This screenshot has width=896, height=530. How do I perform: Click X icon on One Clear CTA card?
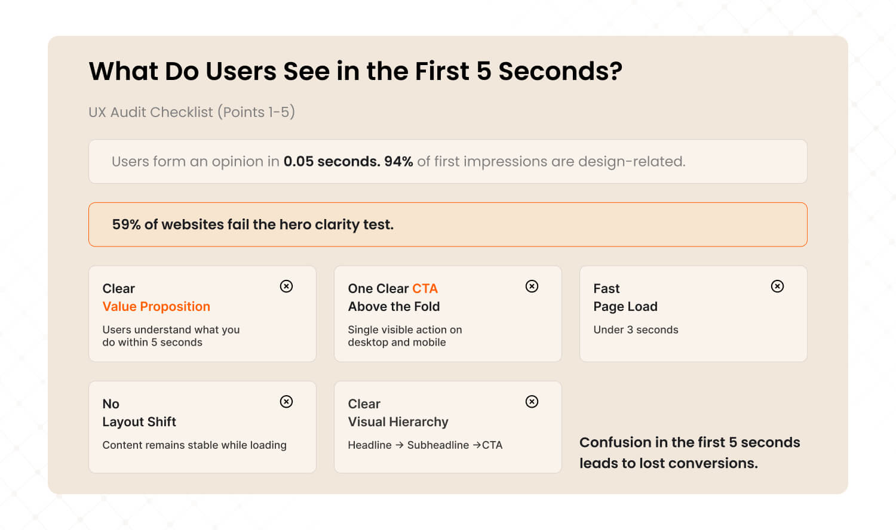[x=532, y=286]
